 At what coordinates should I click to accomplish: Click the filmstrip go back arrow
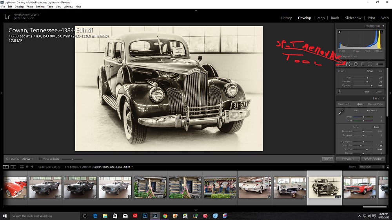pyautogui.click(x=27, y=167)
